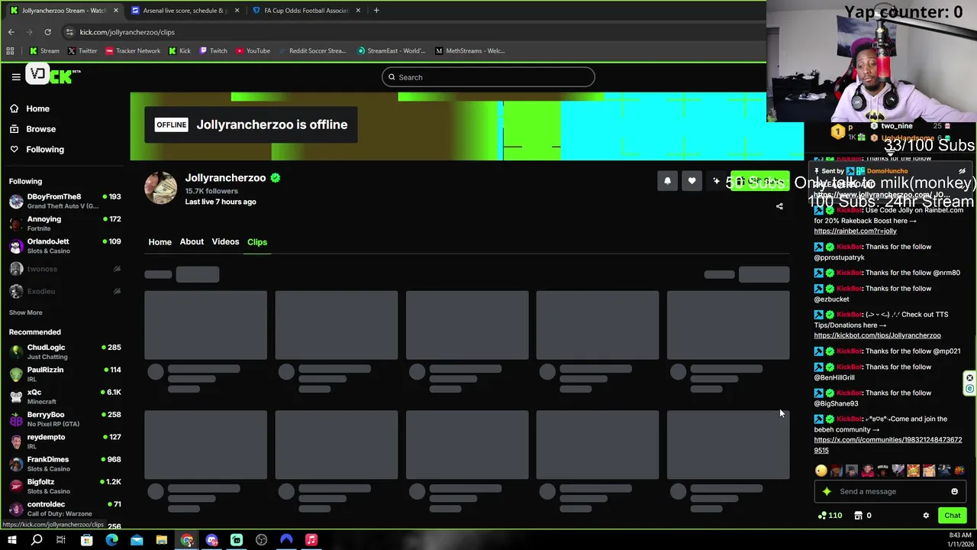Open OBS Studio from taskbar

click(x=262, y=540)
